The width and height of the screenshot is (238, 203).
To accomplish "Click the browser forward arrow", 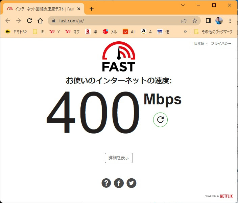I will (x=19, y=21).
